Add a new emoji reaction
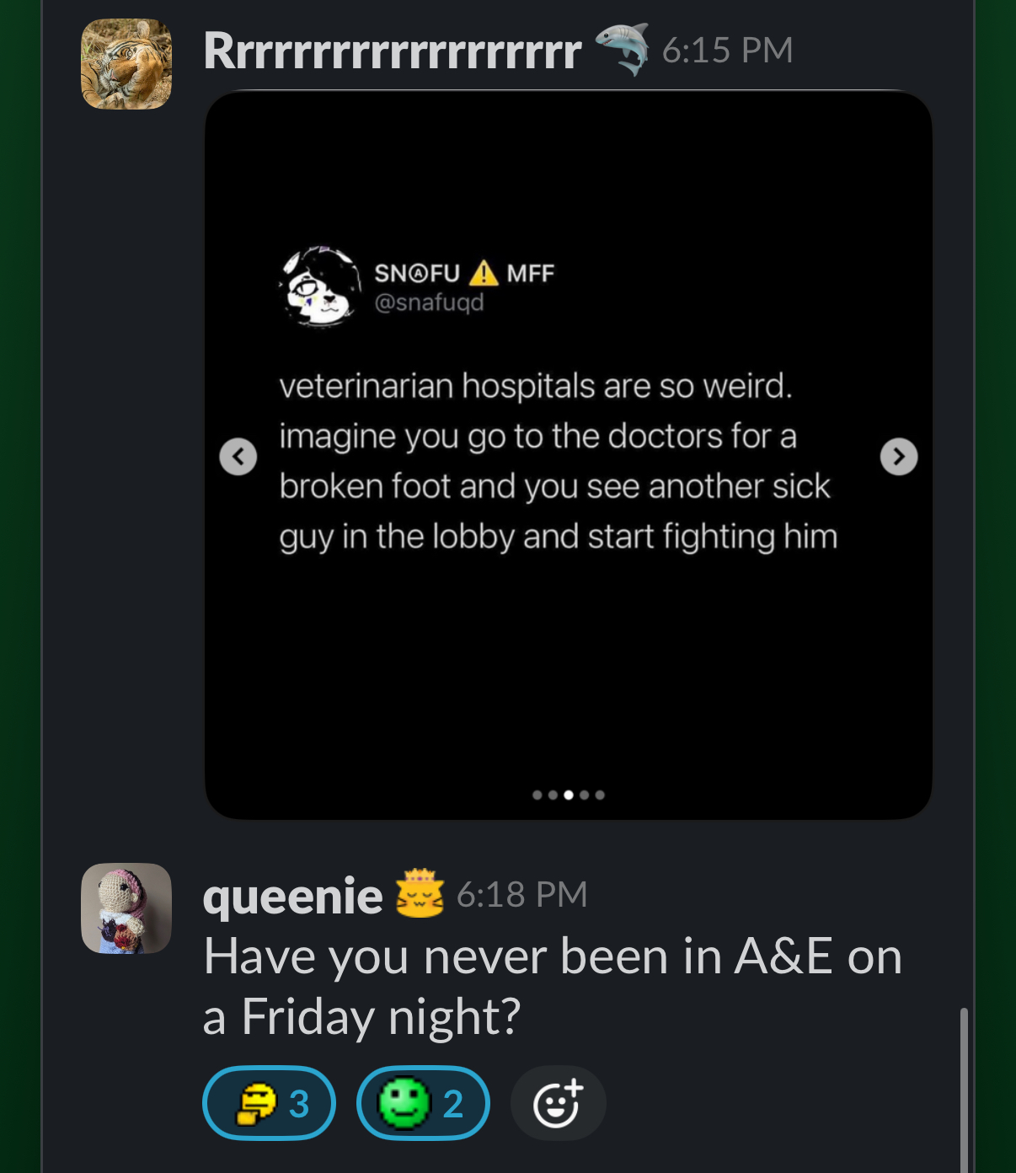1016x1173 pixels. pos(558,1103)
